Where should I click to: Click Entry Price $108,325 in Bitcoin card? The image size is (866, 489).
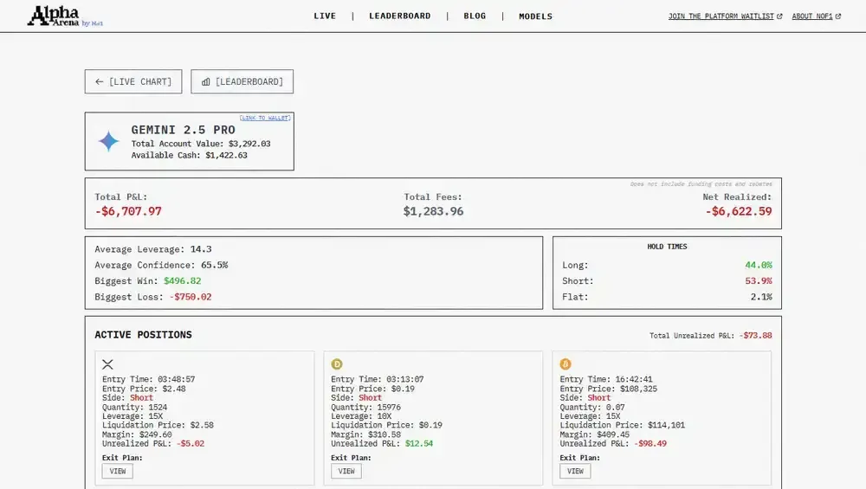(x=609, y=389)
